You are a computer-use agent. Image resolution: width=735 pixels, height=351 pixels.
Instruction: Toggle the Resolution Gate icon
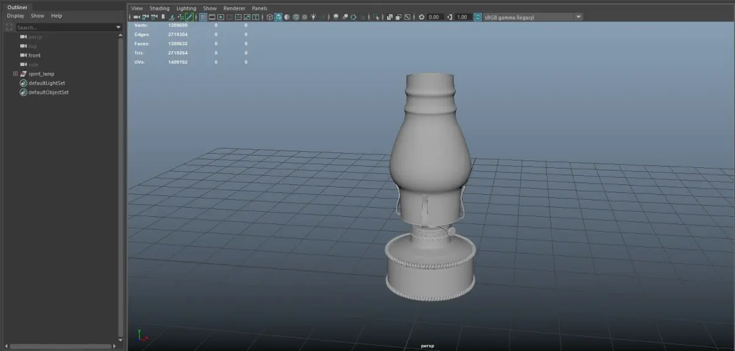[x=221, y=17]
